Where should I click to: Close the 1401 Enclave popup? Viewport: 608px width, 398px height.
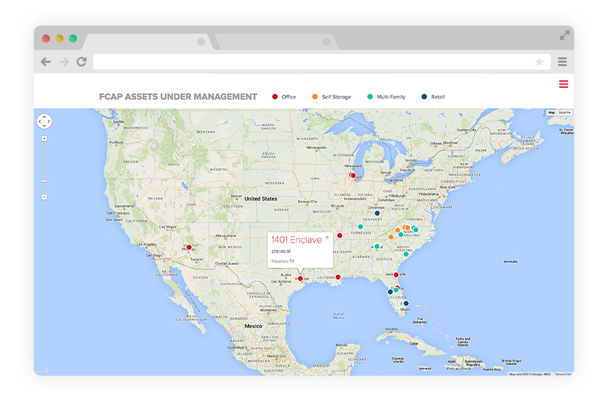[x=327, y=237]
